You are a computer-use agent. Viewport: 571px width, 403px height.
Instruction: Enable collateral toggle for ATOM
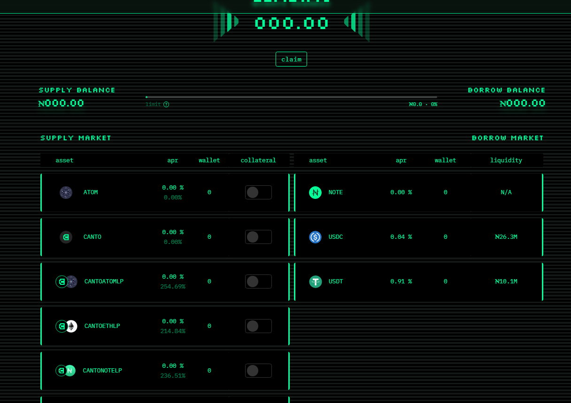click(258, 192)
